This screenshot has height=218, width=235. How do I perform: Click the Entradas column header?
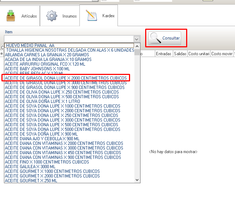[163, 53]
